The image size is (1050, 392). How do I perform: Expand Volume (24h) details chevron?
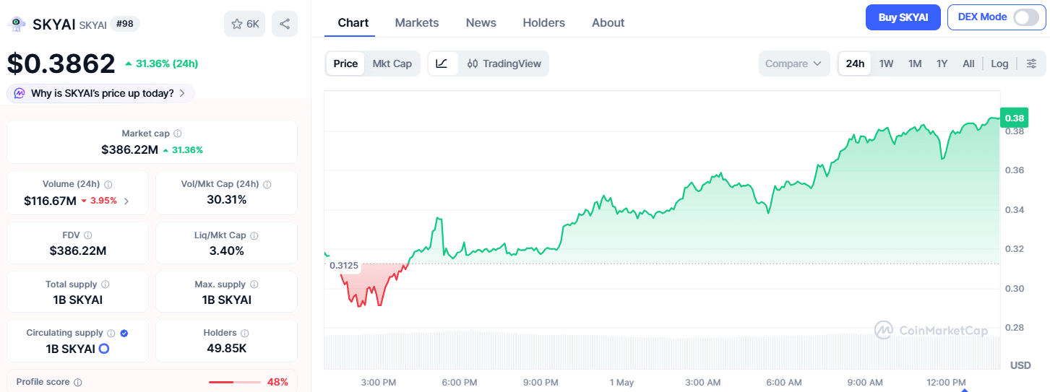click(127, 201)
